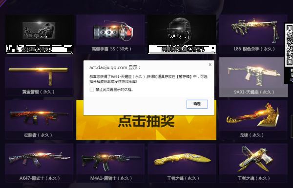This screenshot has height=188, width=293.
Task: Click the dialog title act.daoju.qq.com 显示
Action: 115,67
